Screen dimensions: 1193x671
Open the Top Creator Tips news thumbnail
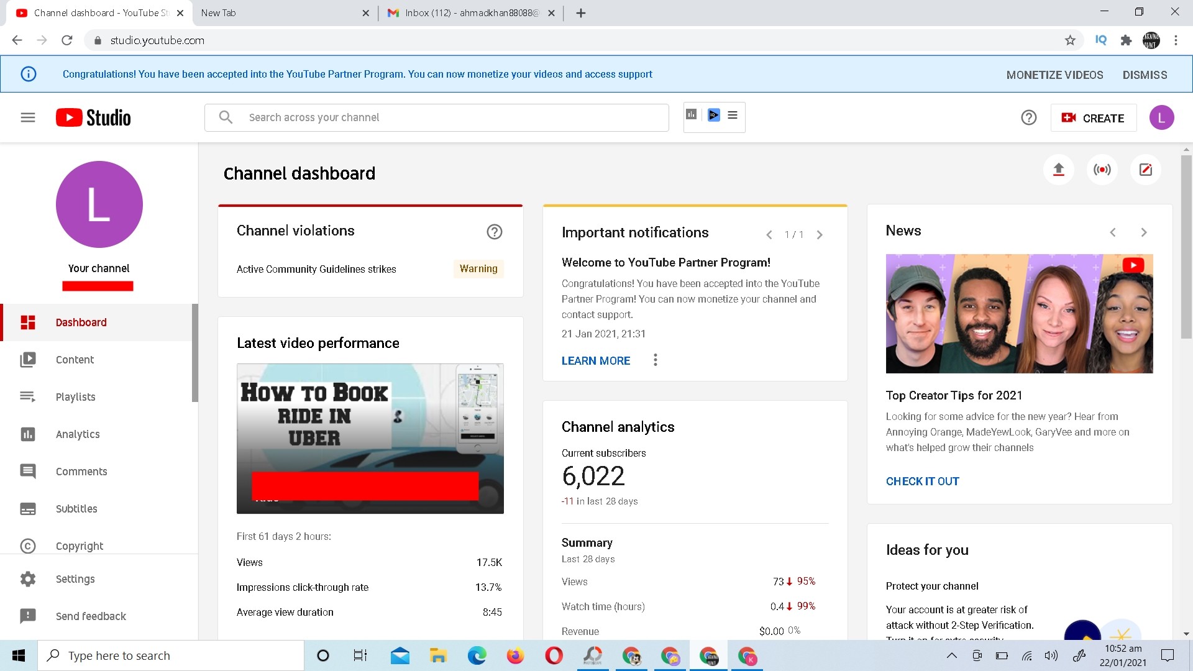point(1019,314)
